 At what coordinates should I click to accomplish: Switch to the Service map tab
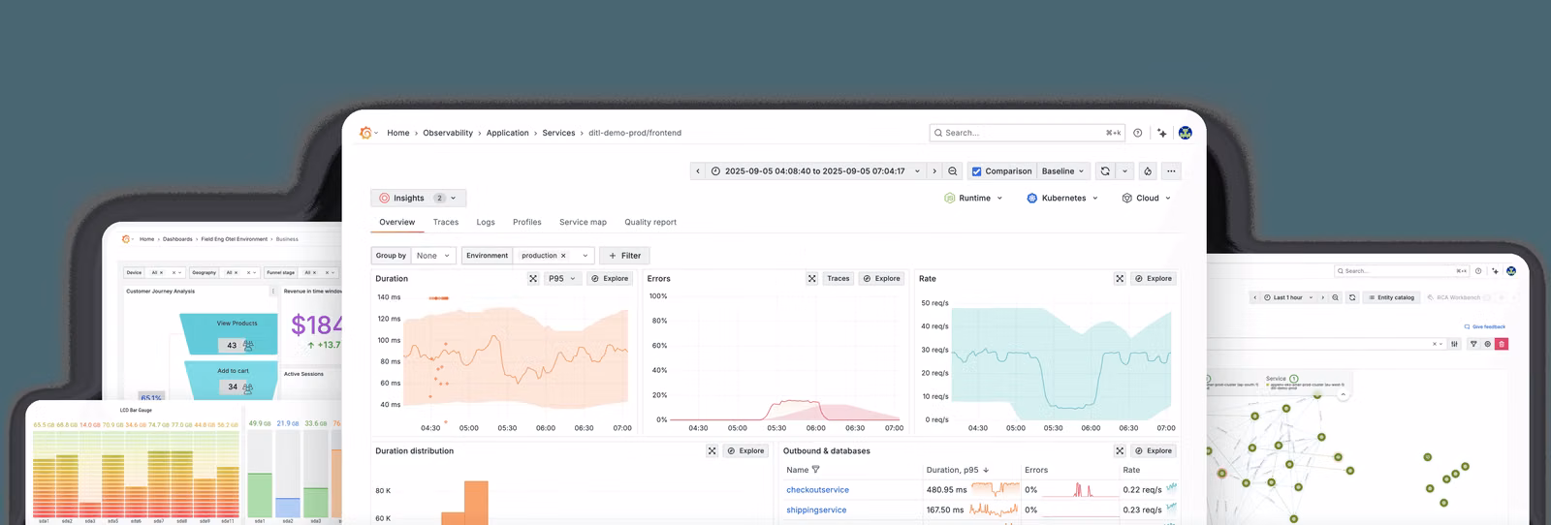point(583,223)
